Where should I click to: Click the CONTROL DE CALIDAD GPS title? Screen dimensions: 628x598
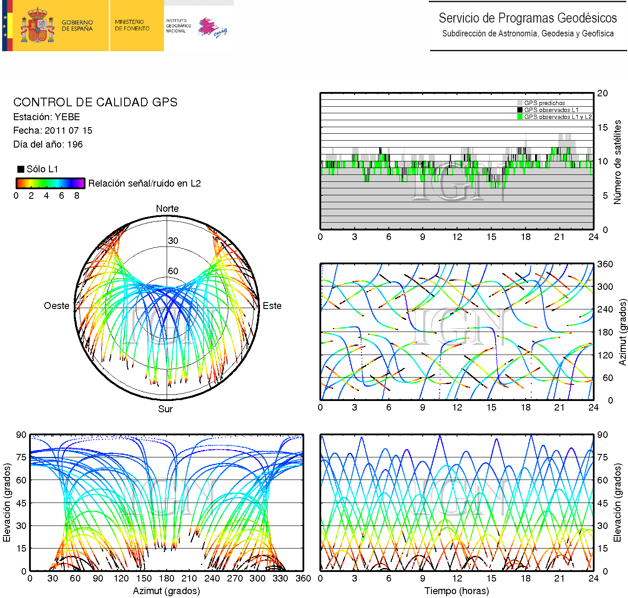tap(95, 102)
